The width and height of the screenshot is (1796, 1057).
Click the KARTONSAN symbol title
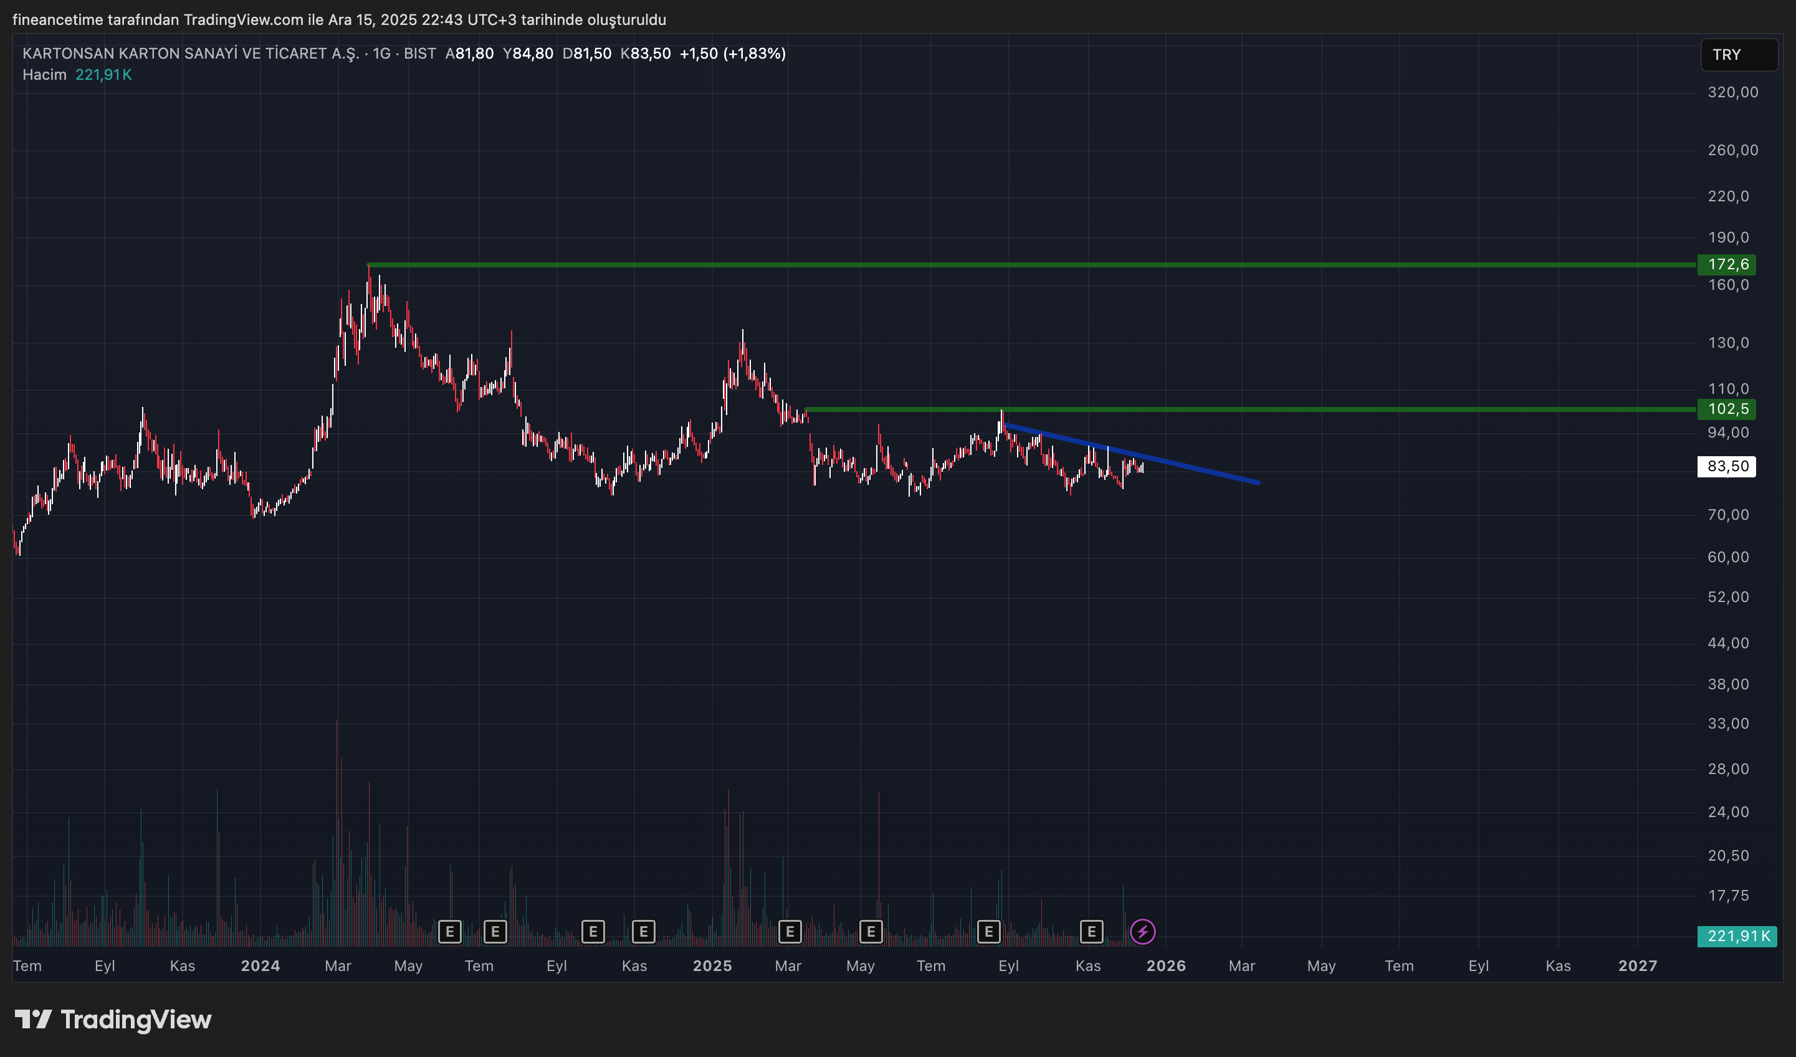191,54
